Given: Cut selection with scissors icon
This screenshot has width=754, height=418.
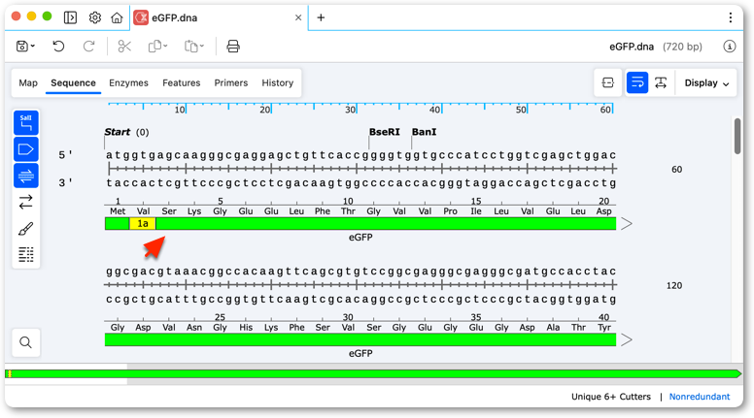Looking at the screenshot, I should point(124,47).
